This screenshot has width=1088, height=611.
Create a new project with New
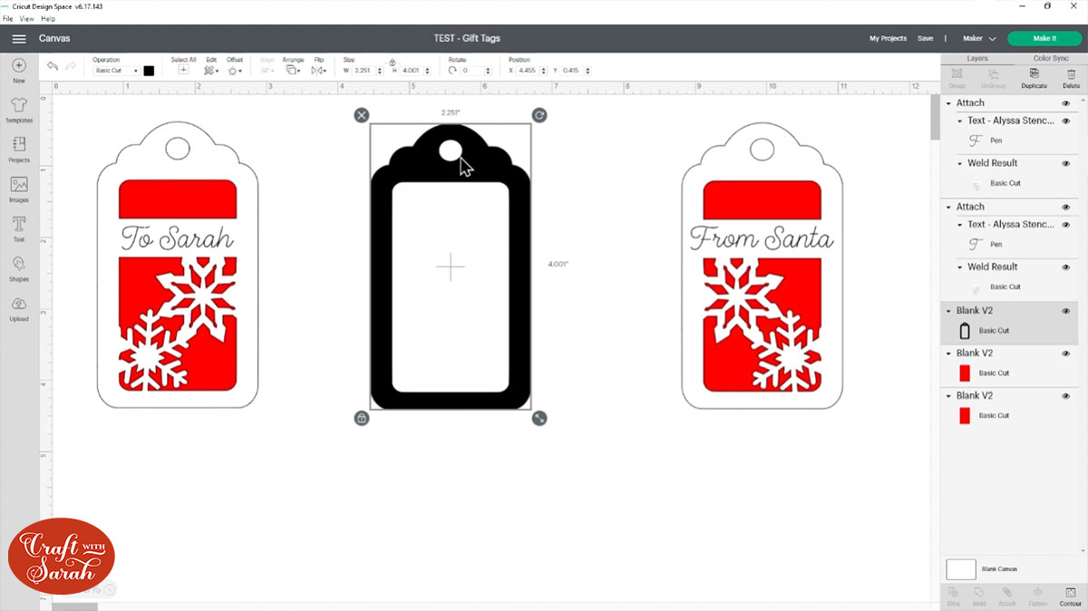pyautogui.click(x=19, y=71)
